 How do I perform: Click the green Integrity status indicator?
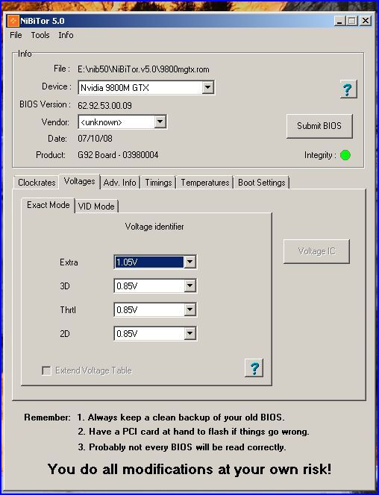345,155
